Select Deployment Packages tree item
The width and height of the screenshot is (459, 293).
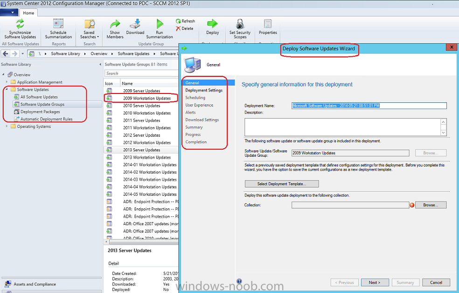tap(40, 112)
